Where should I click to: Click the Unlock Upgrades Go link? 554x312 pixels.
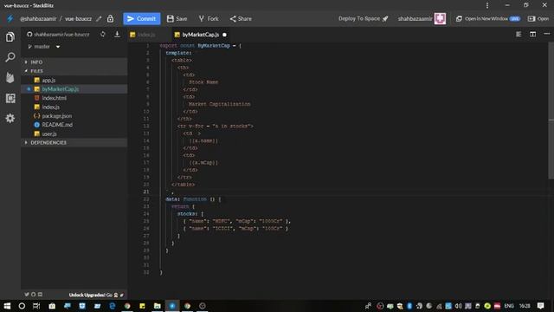pos(96,295)
